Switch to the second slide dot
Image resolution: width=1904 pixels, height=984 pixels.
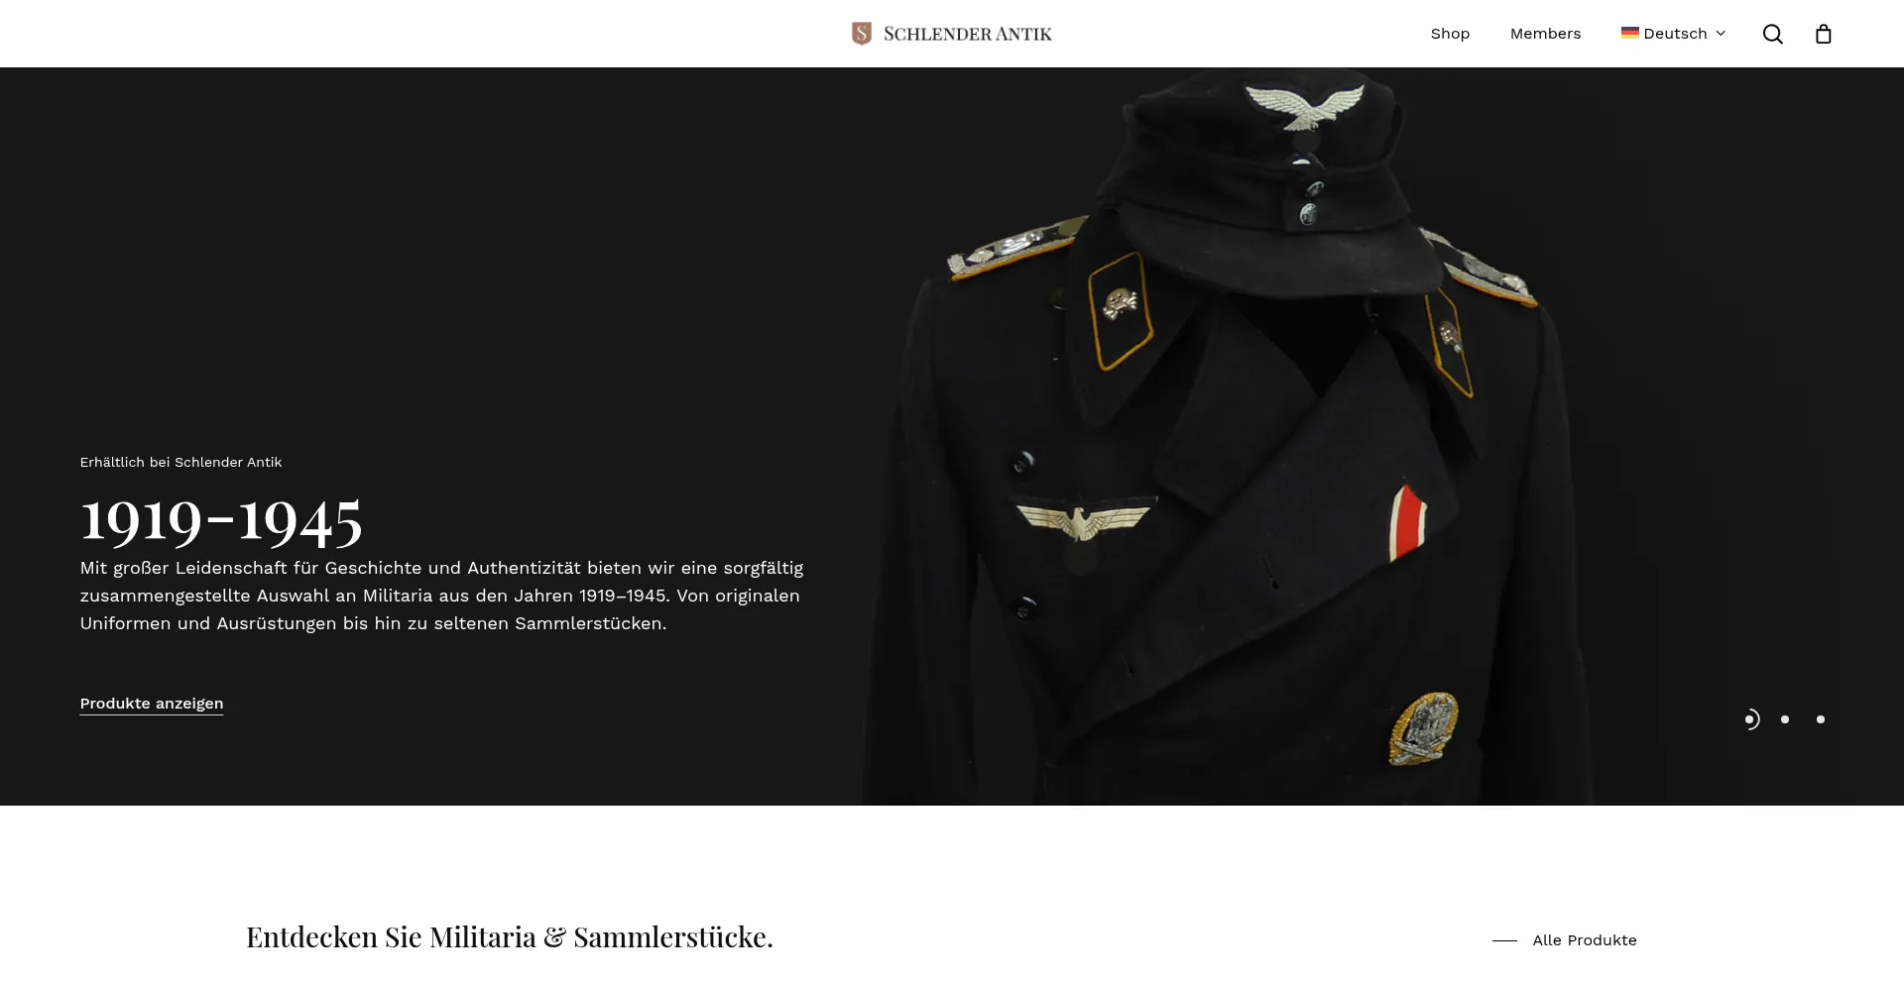click(1785, 719)
